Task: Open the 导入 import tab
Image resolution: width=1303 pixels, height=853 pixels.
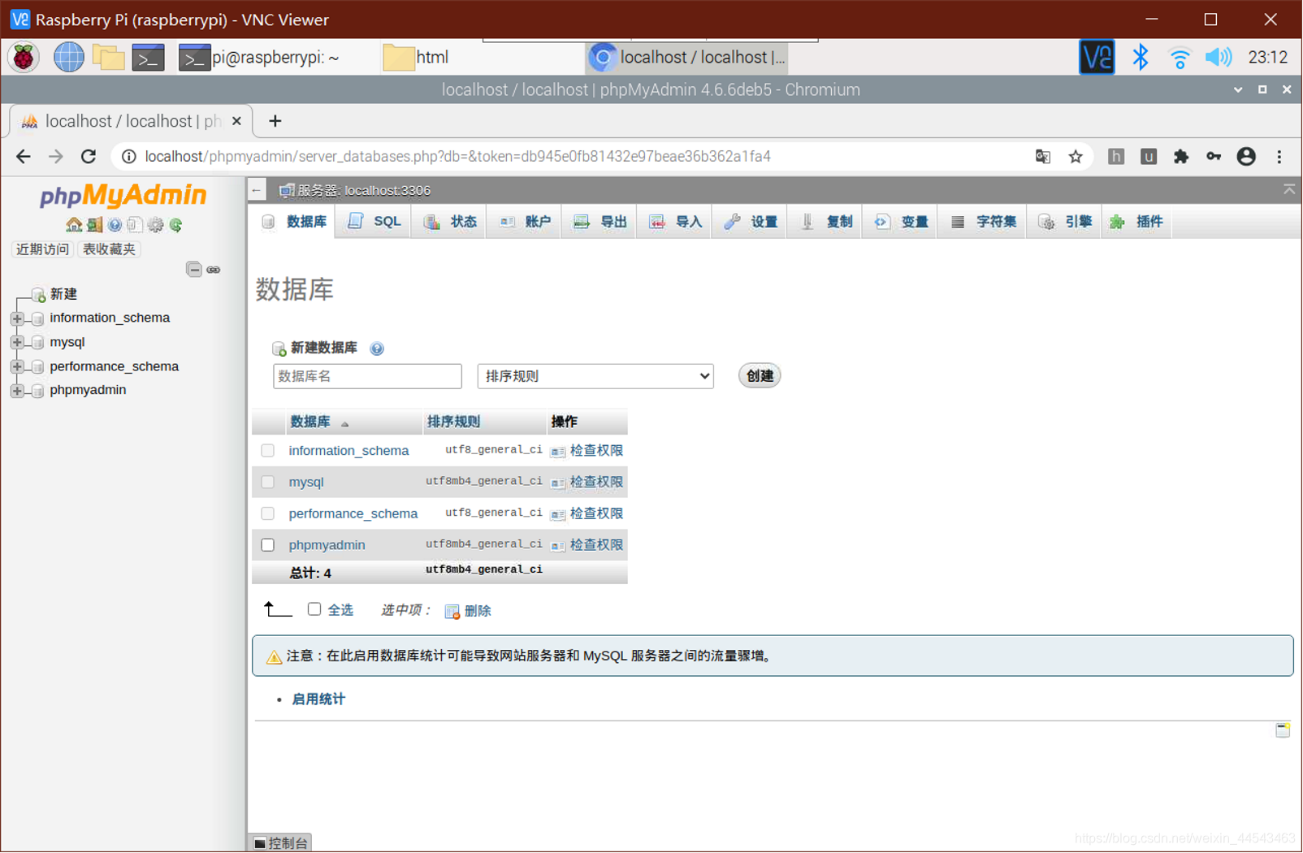Action: [x=676, y=222]
